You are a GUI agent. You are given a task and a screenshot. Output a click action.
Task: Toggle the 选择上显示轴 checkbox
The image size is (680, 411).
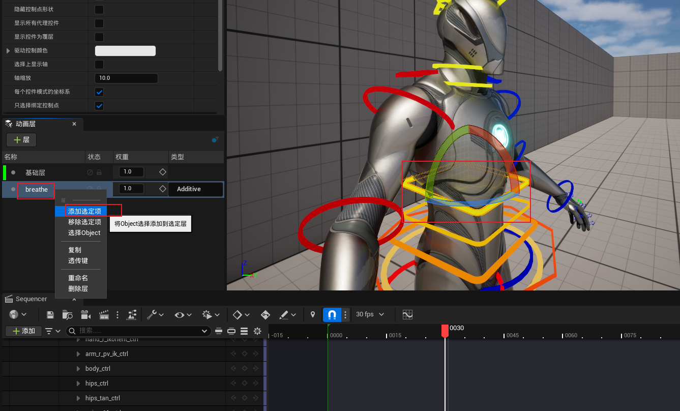[100, 65]
